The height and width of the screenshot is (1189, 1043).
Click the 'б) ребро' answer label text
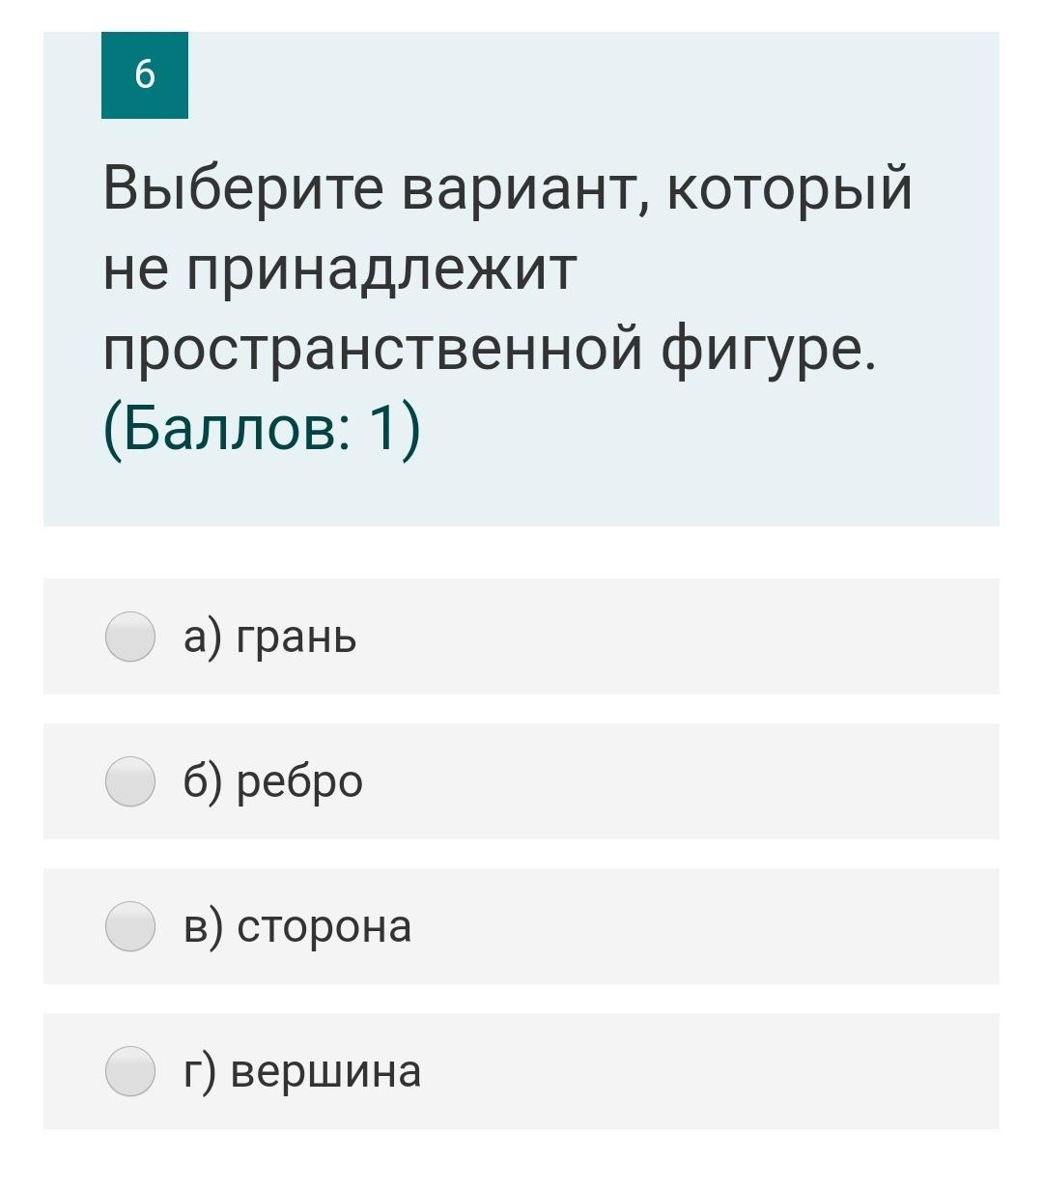point(272,781)
